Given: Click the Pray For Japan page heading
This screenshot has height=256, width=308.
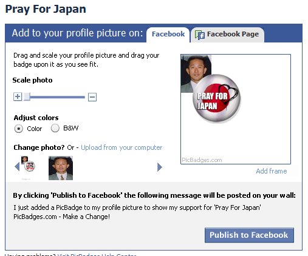Looking at the screenshot, I should (x=46, y=9).
